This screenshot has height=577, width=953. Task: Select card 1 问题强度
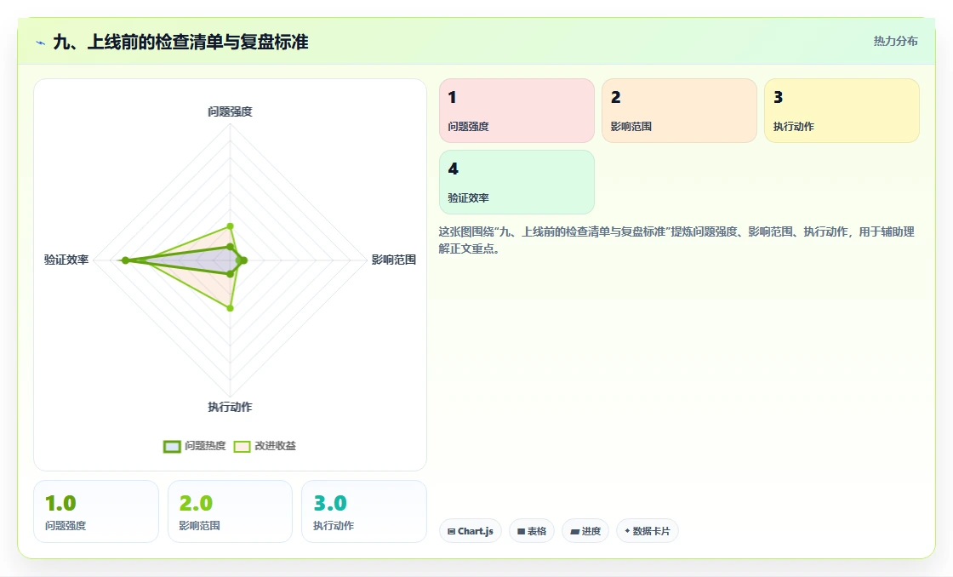pyautogui.click(x=516, y=111)
